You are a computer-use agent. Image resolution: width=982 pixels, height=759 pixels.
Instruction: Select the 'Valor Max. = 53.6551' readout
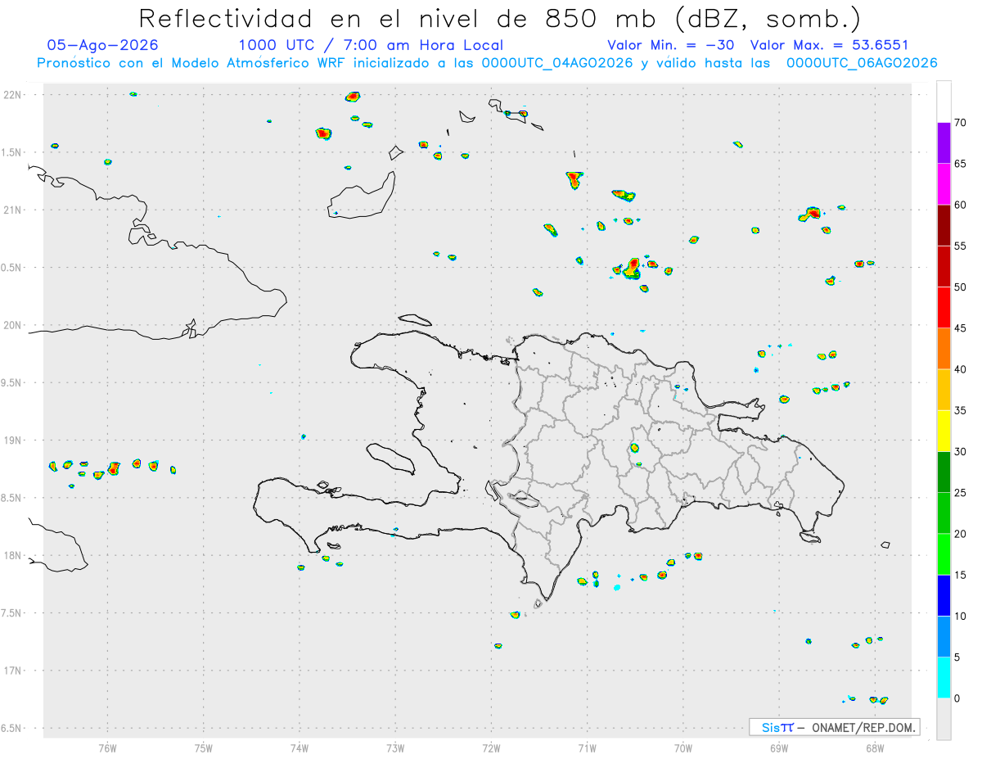point(829,45)
